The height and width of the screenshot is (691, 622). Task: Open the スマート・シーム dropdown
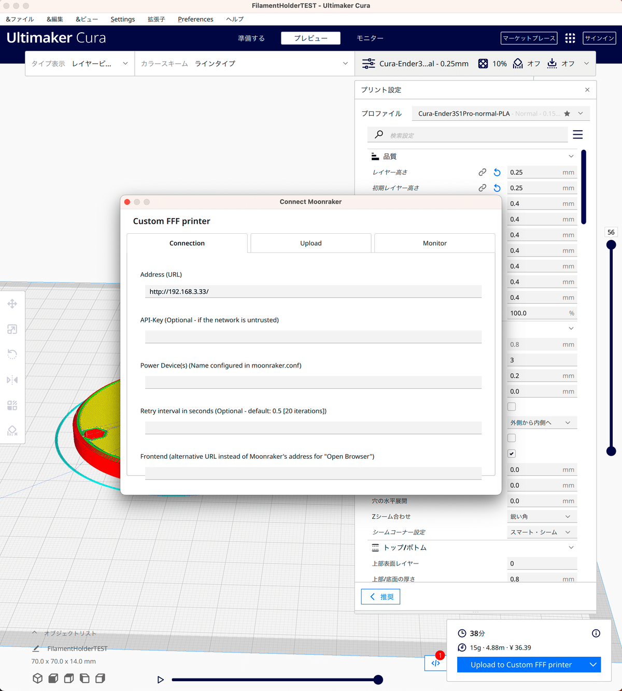(x=542, y=532)
